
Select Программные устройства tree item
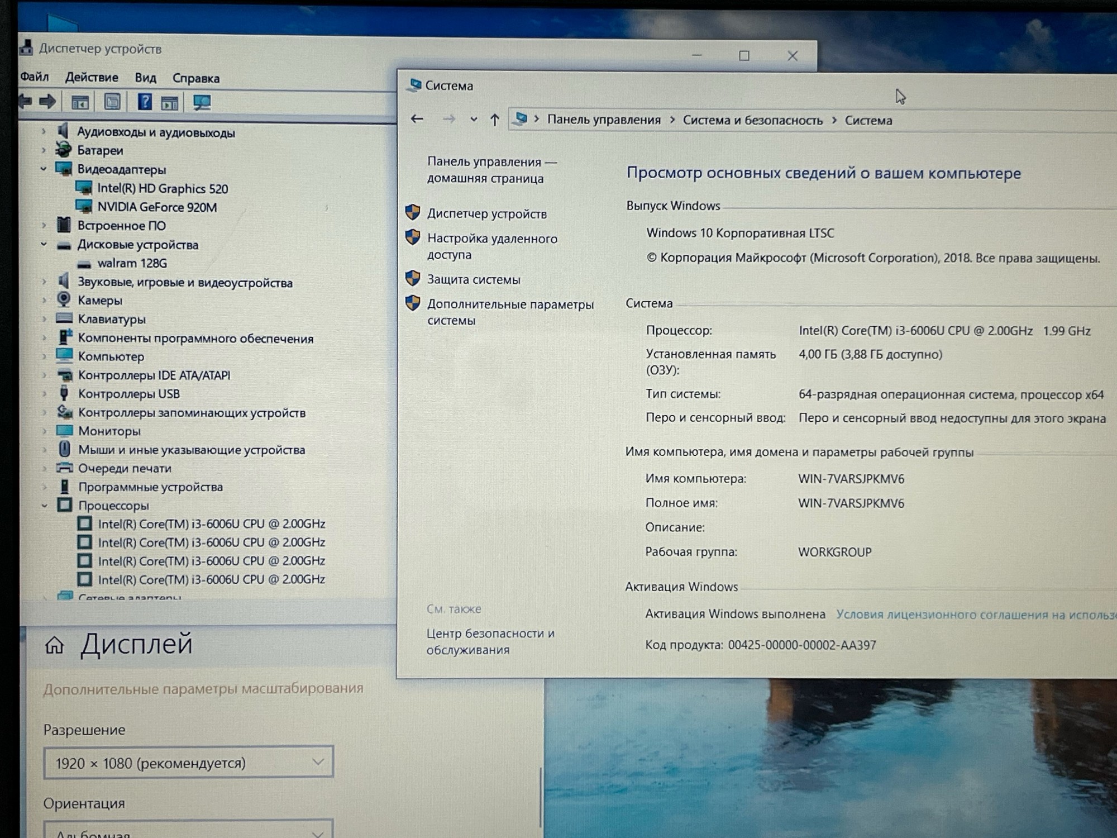(x=150, y=487)
